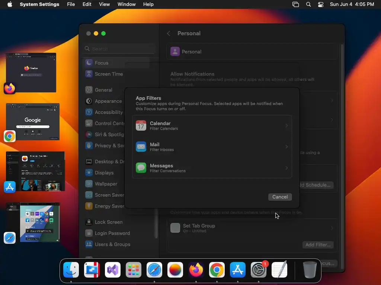381x285 pixels.
Task: Select Desktop & Dock in the sidebar
Action: [x=104, y=162]
